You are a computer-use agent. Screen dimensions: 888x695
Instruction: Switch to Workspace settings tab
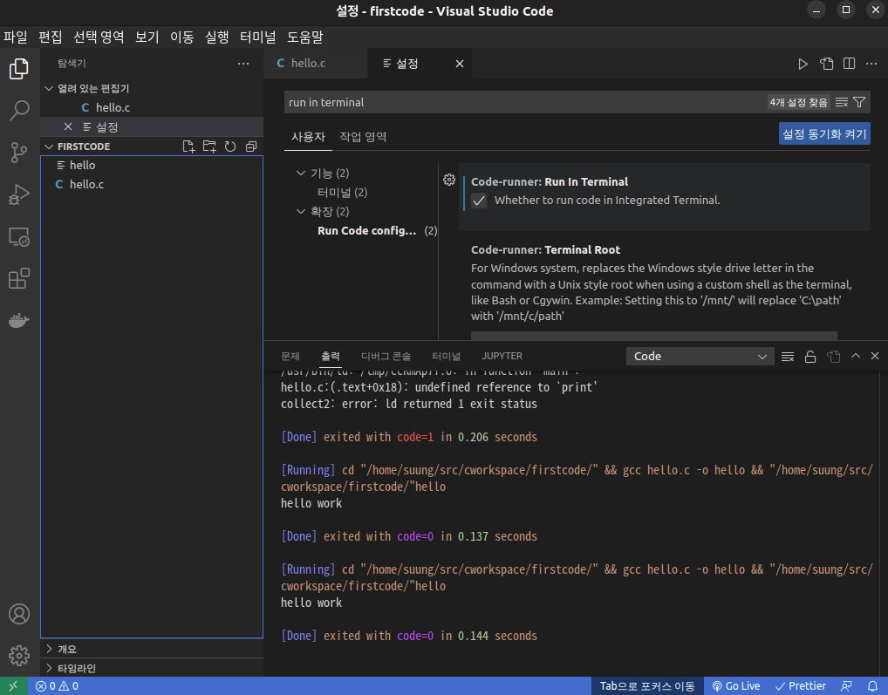pyautogui.click(x=363, y=137)
